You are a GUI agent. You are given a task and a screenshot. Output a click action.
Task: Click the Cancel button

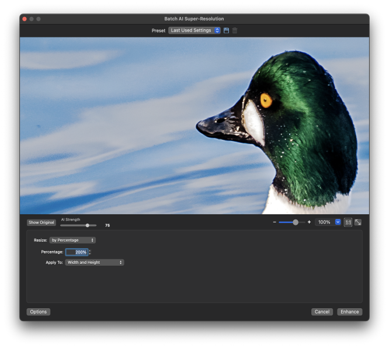pyautogui.click(x=322, y=312)
